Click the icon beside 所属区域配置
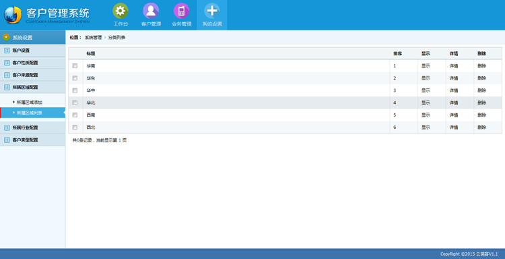Screen dimensions: 505x259 [x=7, y=88]
